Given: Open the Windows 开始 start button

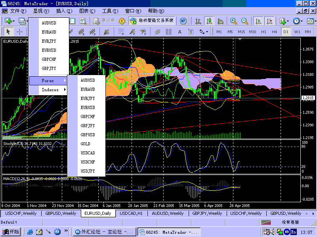Looking at the screenshot, I should pos(11,232).
